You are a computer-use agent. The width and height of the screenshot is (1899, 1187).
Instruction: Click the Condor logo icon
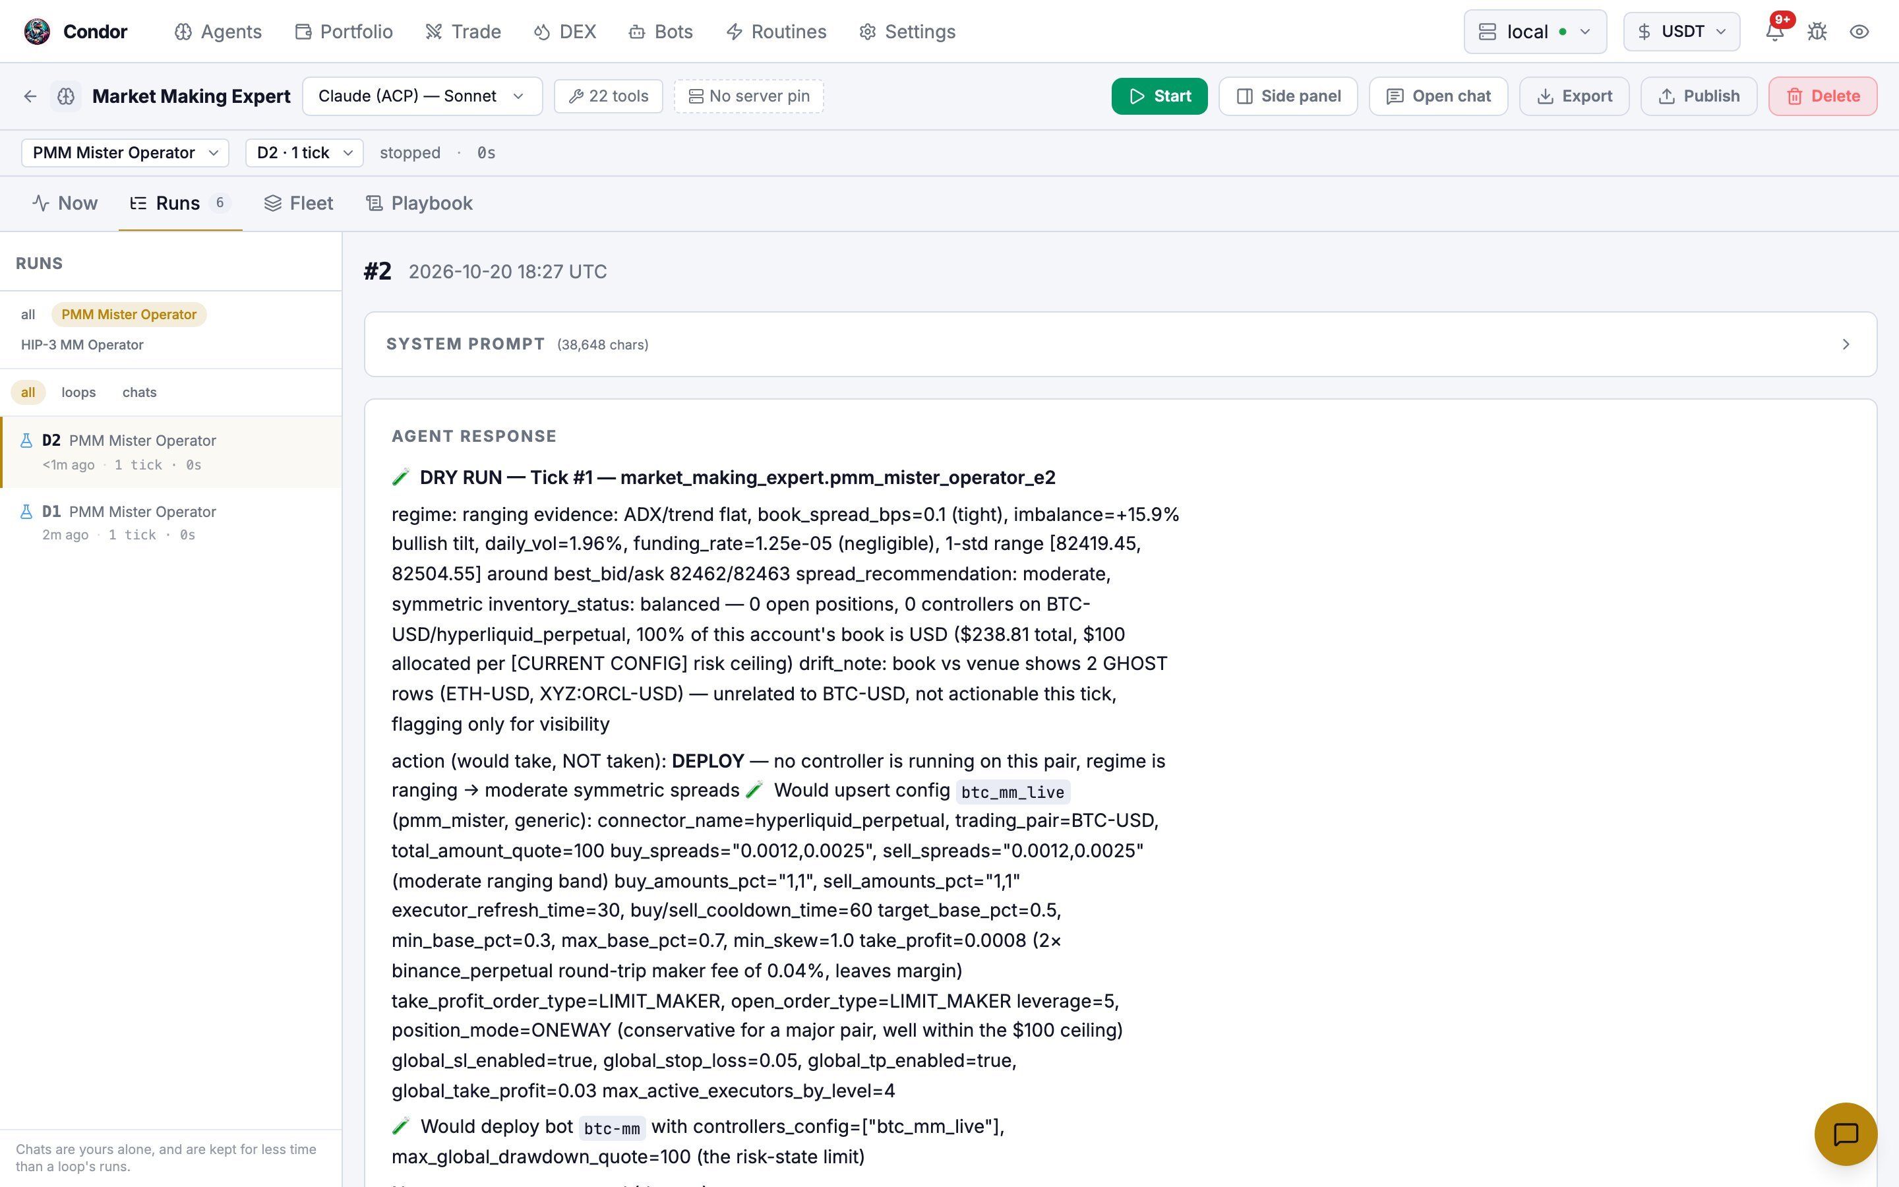[x=37, y=32]
